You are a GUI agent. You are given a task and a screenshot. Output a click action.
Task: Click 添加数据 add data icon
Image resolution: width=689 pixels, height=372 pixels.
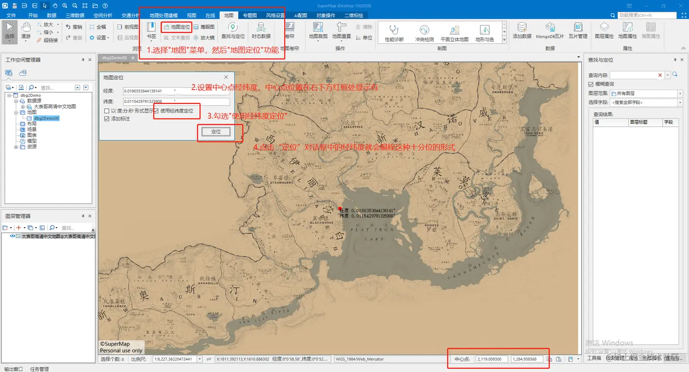[522, 31]
